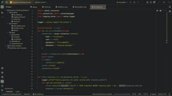Change the CRLF line separator widget
This screenshot has width=172, height=96.
(x=140, y=94)
